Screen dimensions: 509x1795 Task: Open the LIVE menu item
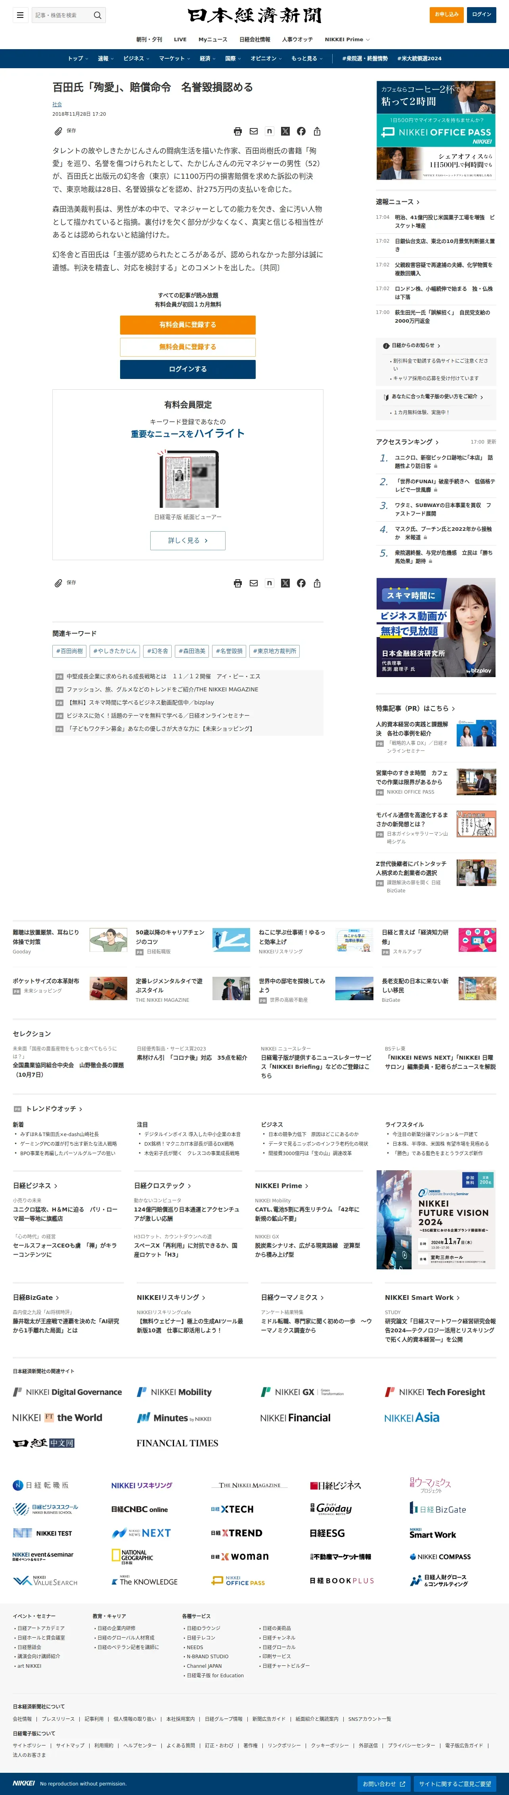click(x=180, y=40)
